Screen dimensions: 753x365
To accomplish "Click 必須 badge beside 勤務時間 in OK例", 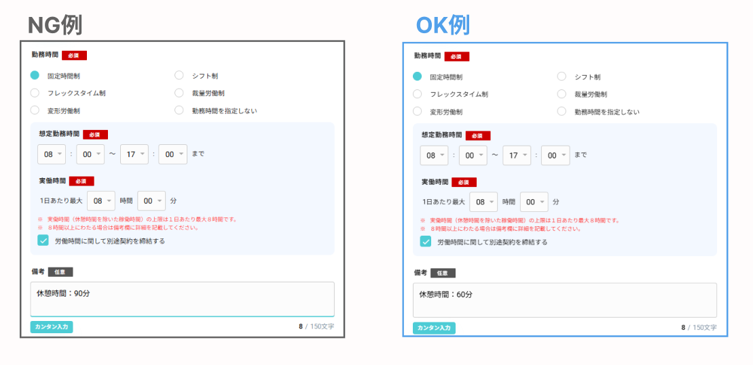I will coord(457,56).
